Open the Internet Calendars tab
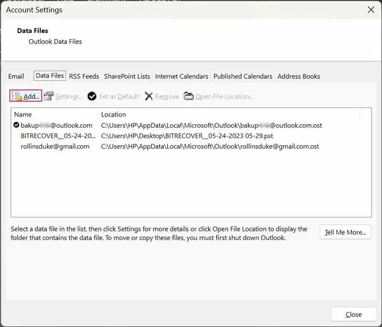The height and width of the screenshot is (327, 382). [x=181, y=76]
